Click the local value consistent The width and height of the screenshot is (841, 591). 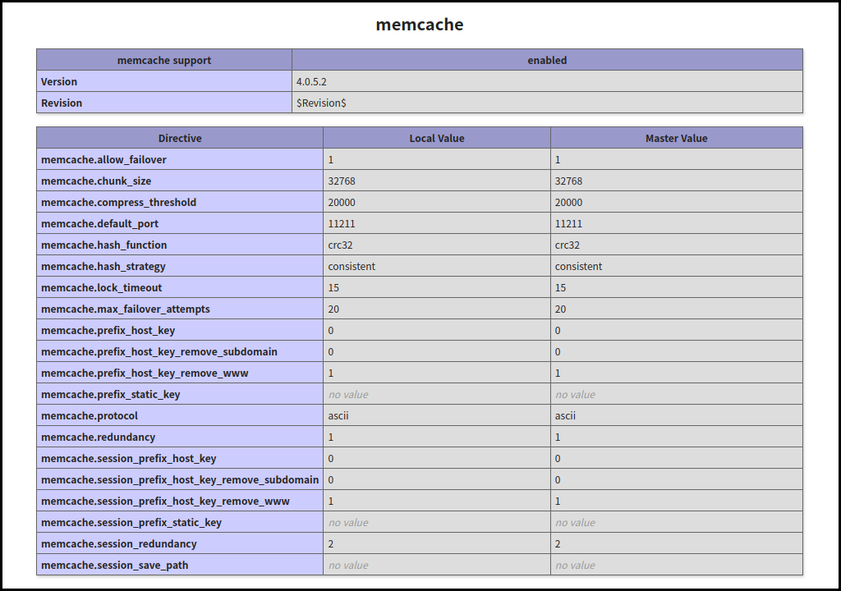coord(352,267)
